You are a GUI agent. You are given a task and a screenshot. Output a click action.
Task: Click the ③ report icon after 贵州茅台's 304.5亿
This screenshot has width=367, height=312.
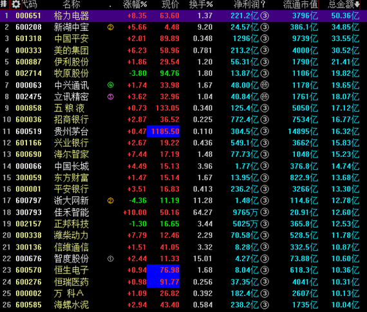tap(265, 131)
